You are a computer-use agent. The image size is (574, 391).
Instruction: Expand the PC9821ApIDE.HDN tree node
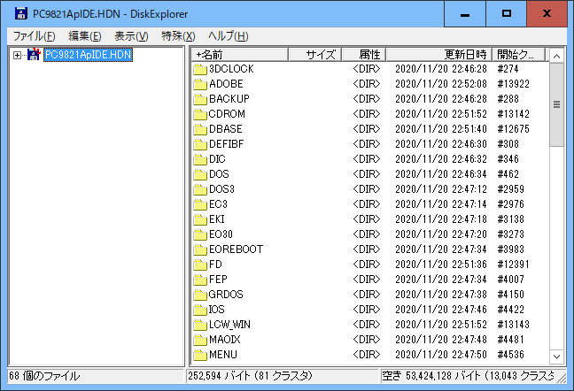[18, 55]
